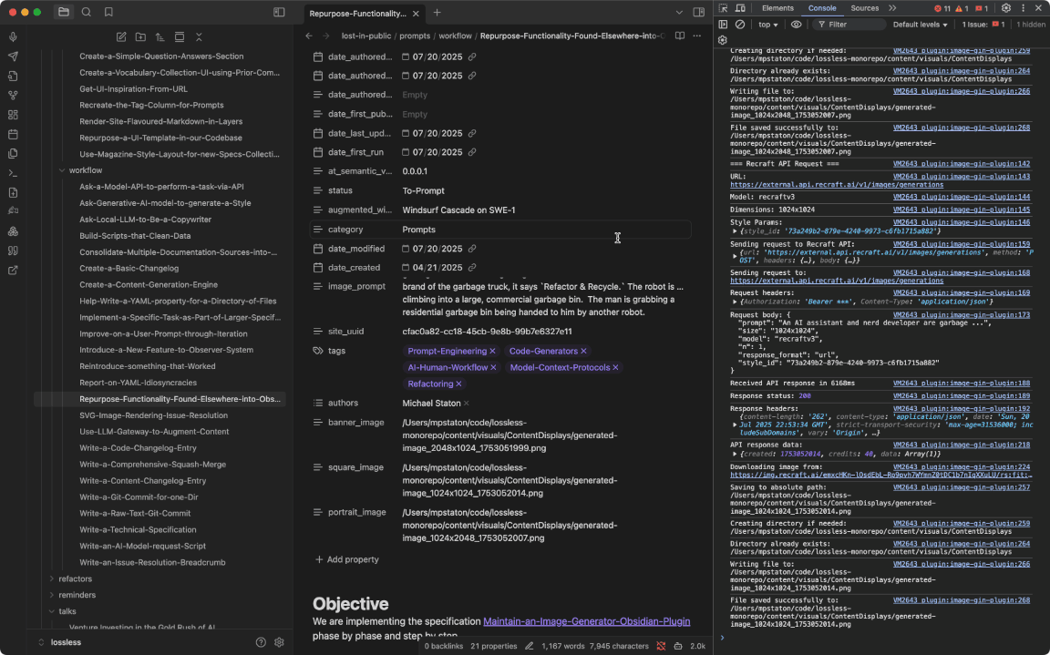Open a new tab with plus button
This screenshot has width=1050, height=655.
(x=437, y=13)
